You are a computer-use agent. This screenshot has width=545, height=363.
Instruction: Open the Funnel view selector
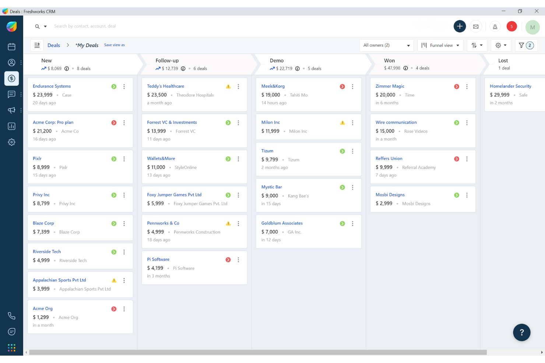(440, 45)
